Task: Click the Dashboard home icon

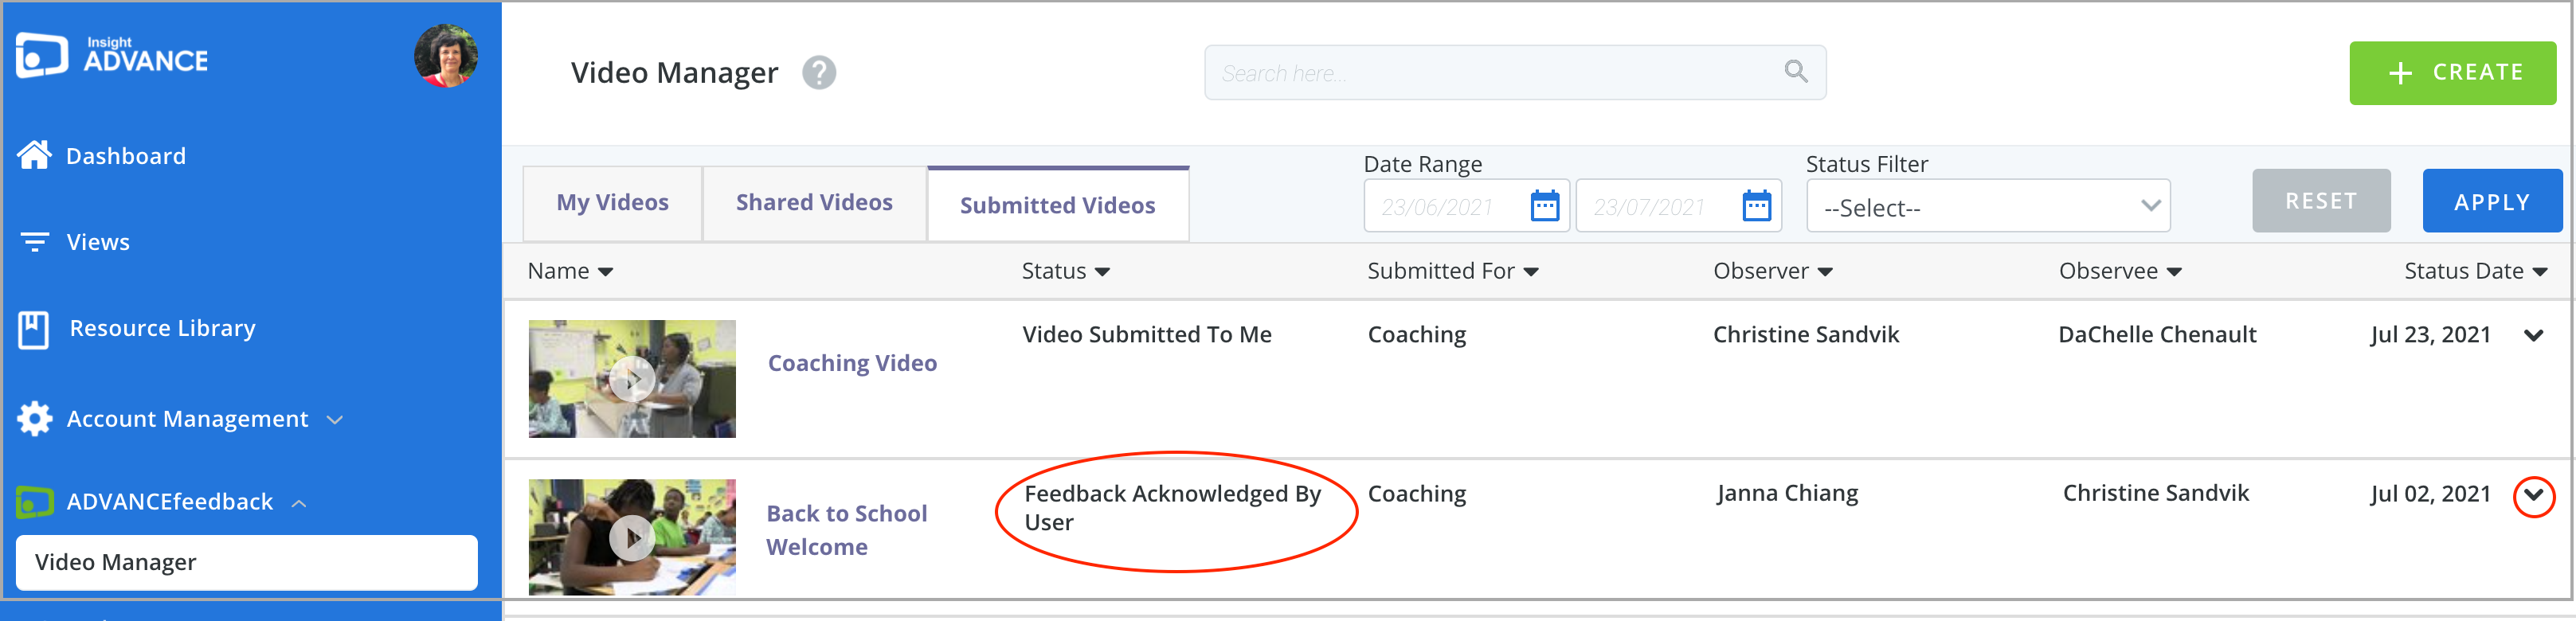Action: point(34,155)
